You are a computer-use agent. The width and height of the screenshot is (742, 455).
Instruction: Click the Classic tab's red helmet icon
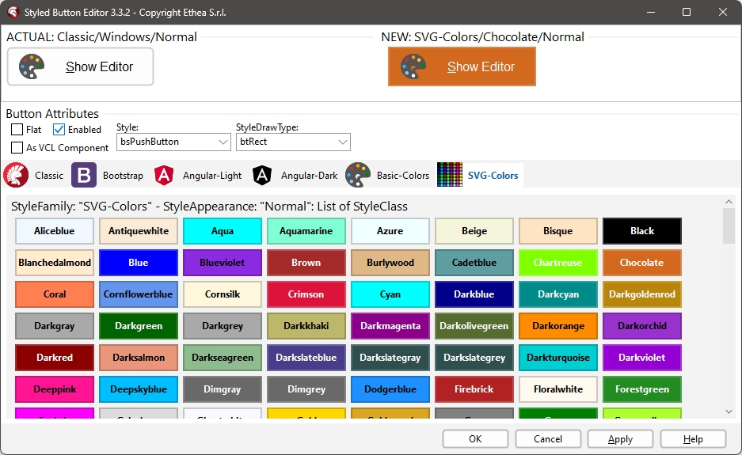pyautogui.click(x=16, y=175)
